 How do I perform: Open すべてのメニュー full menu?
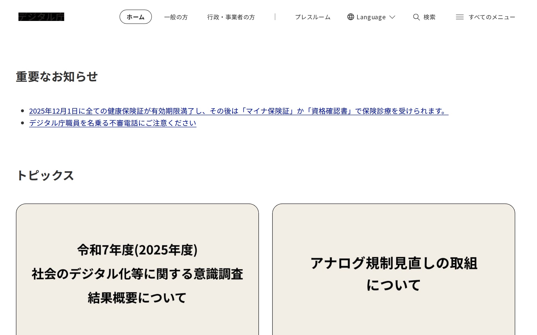(492, 17)
